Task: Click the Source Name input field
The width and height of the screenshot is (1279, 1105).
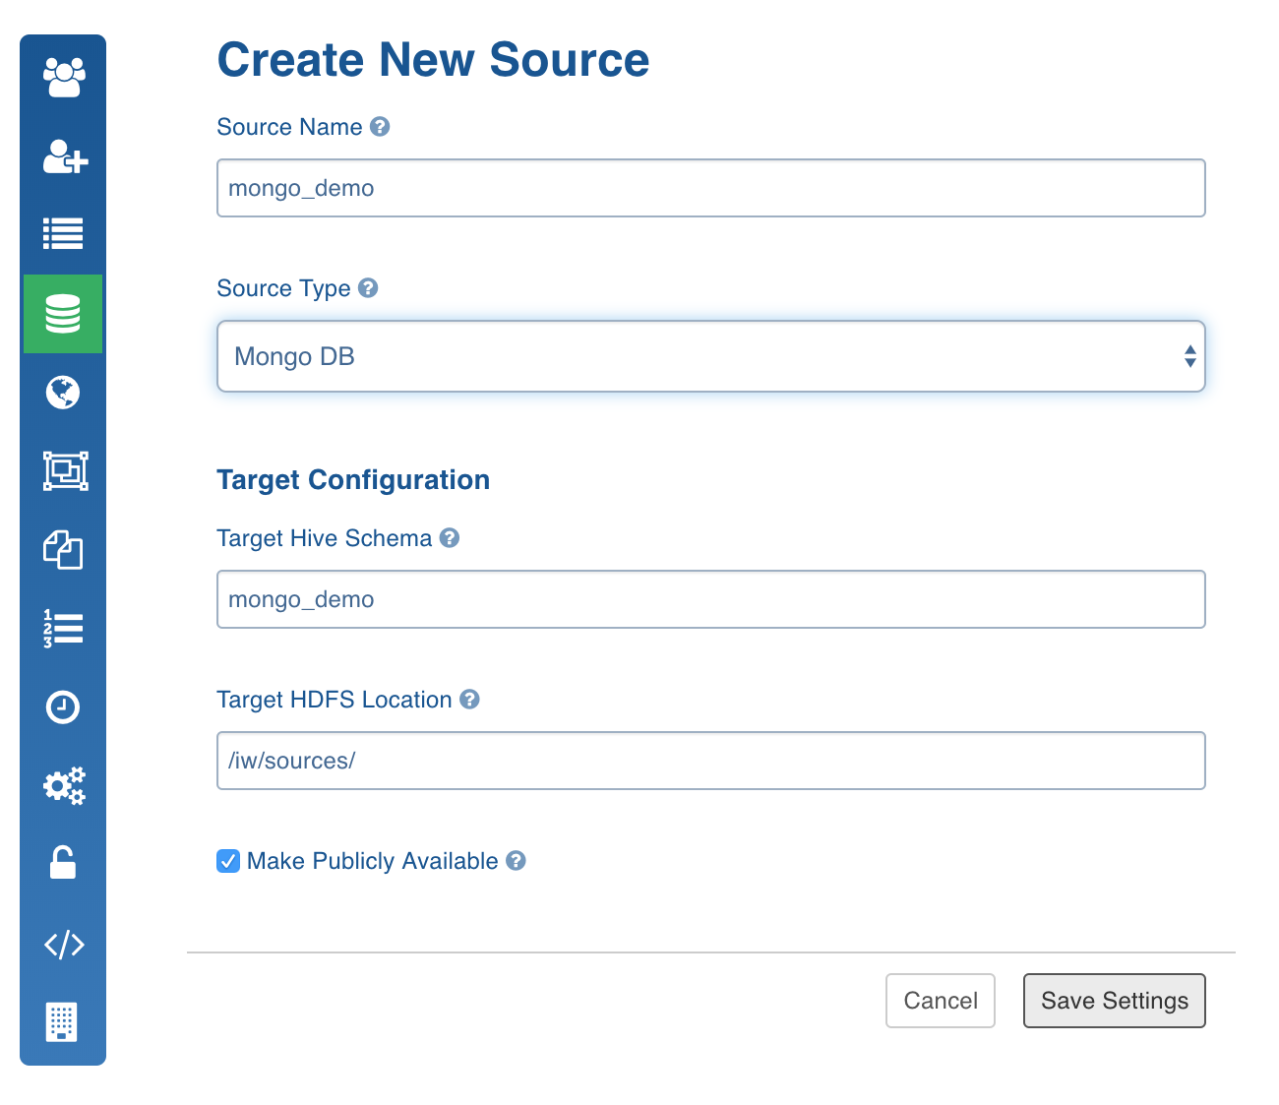Action: 711,188
